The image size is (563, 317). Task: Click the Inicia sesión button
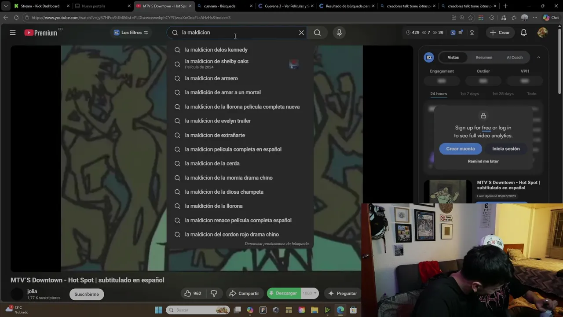tap(506, 149)
